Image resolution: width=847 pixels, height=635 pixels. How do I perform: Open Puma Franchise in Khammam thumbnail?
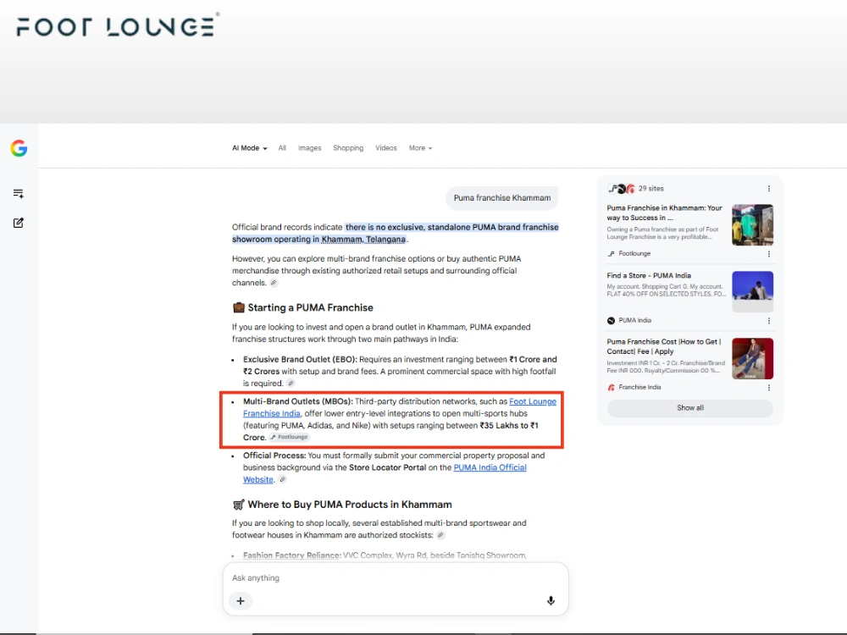752,224
